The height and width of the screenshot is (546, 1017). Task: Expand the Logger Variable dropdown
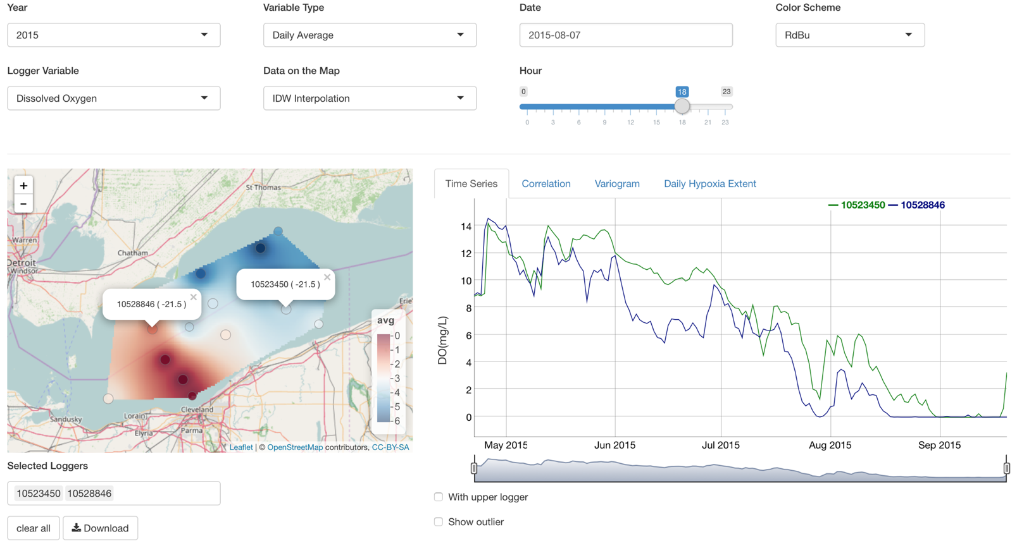(x=114, y=99)
